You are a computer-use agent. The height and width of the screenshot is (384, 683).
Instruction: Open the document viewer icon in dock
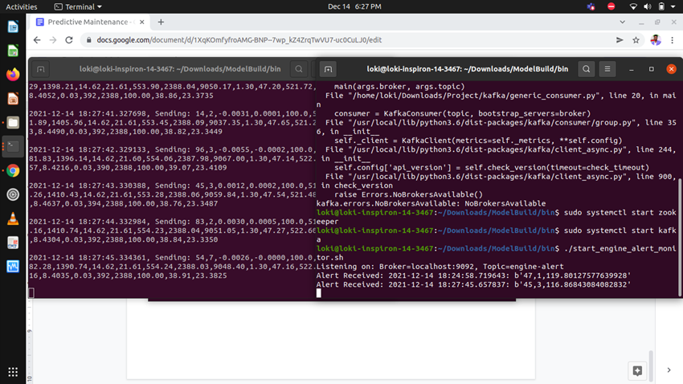13,242
